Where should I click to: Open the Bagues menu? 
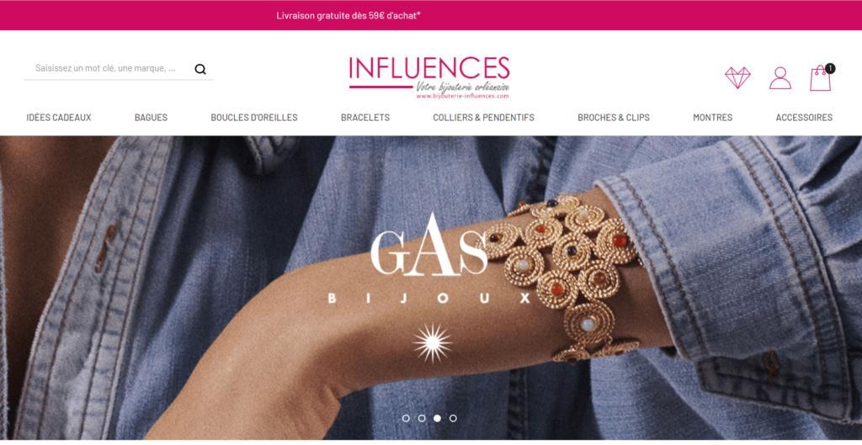152,118
